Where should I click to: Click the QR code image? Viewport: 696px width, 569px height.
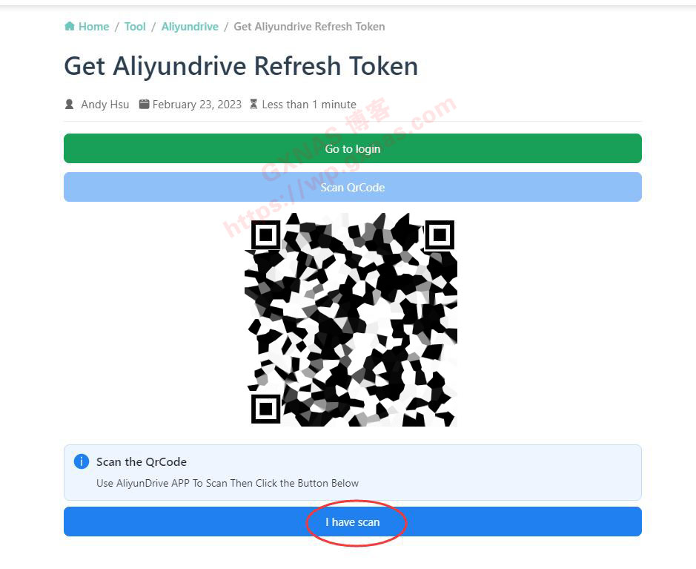(x=351, y=320)
